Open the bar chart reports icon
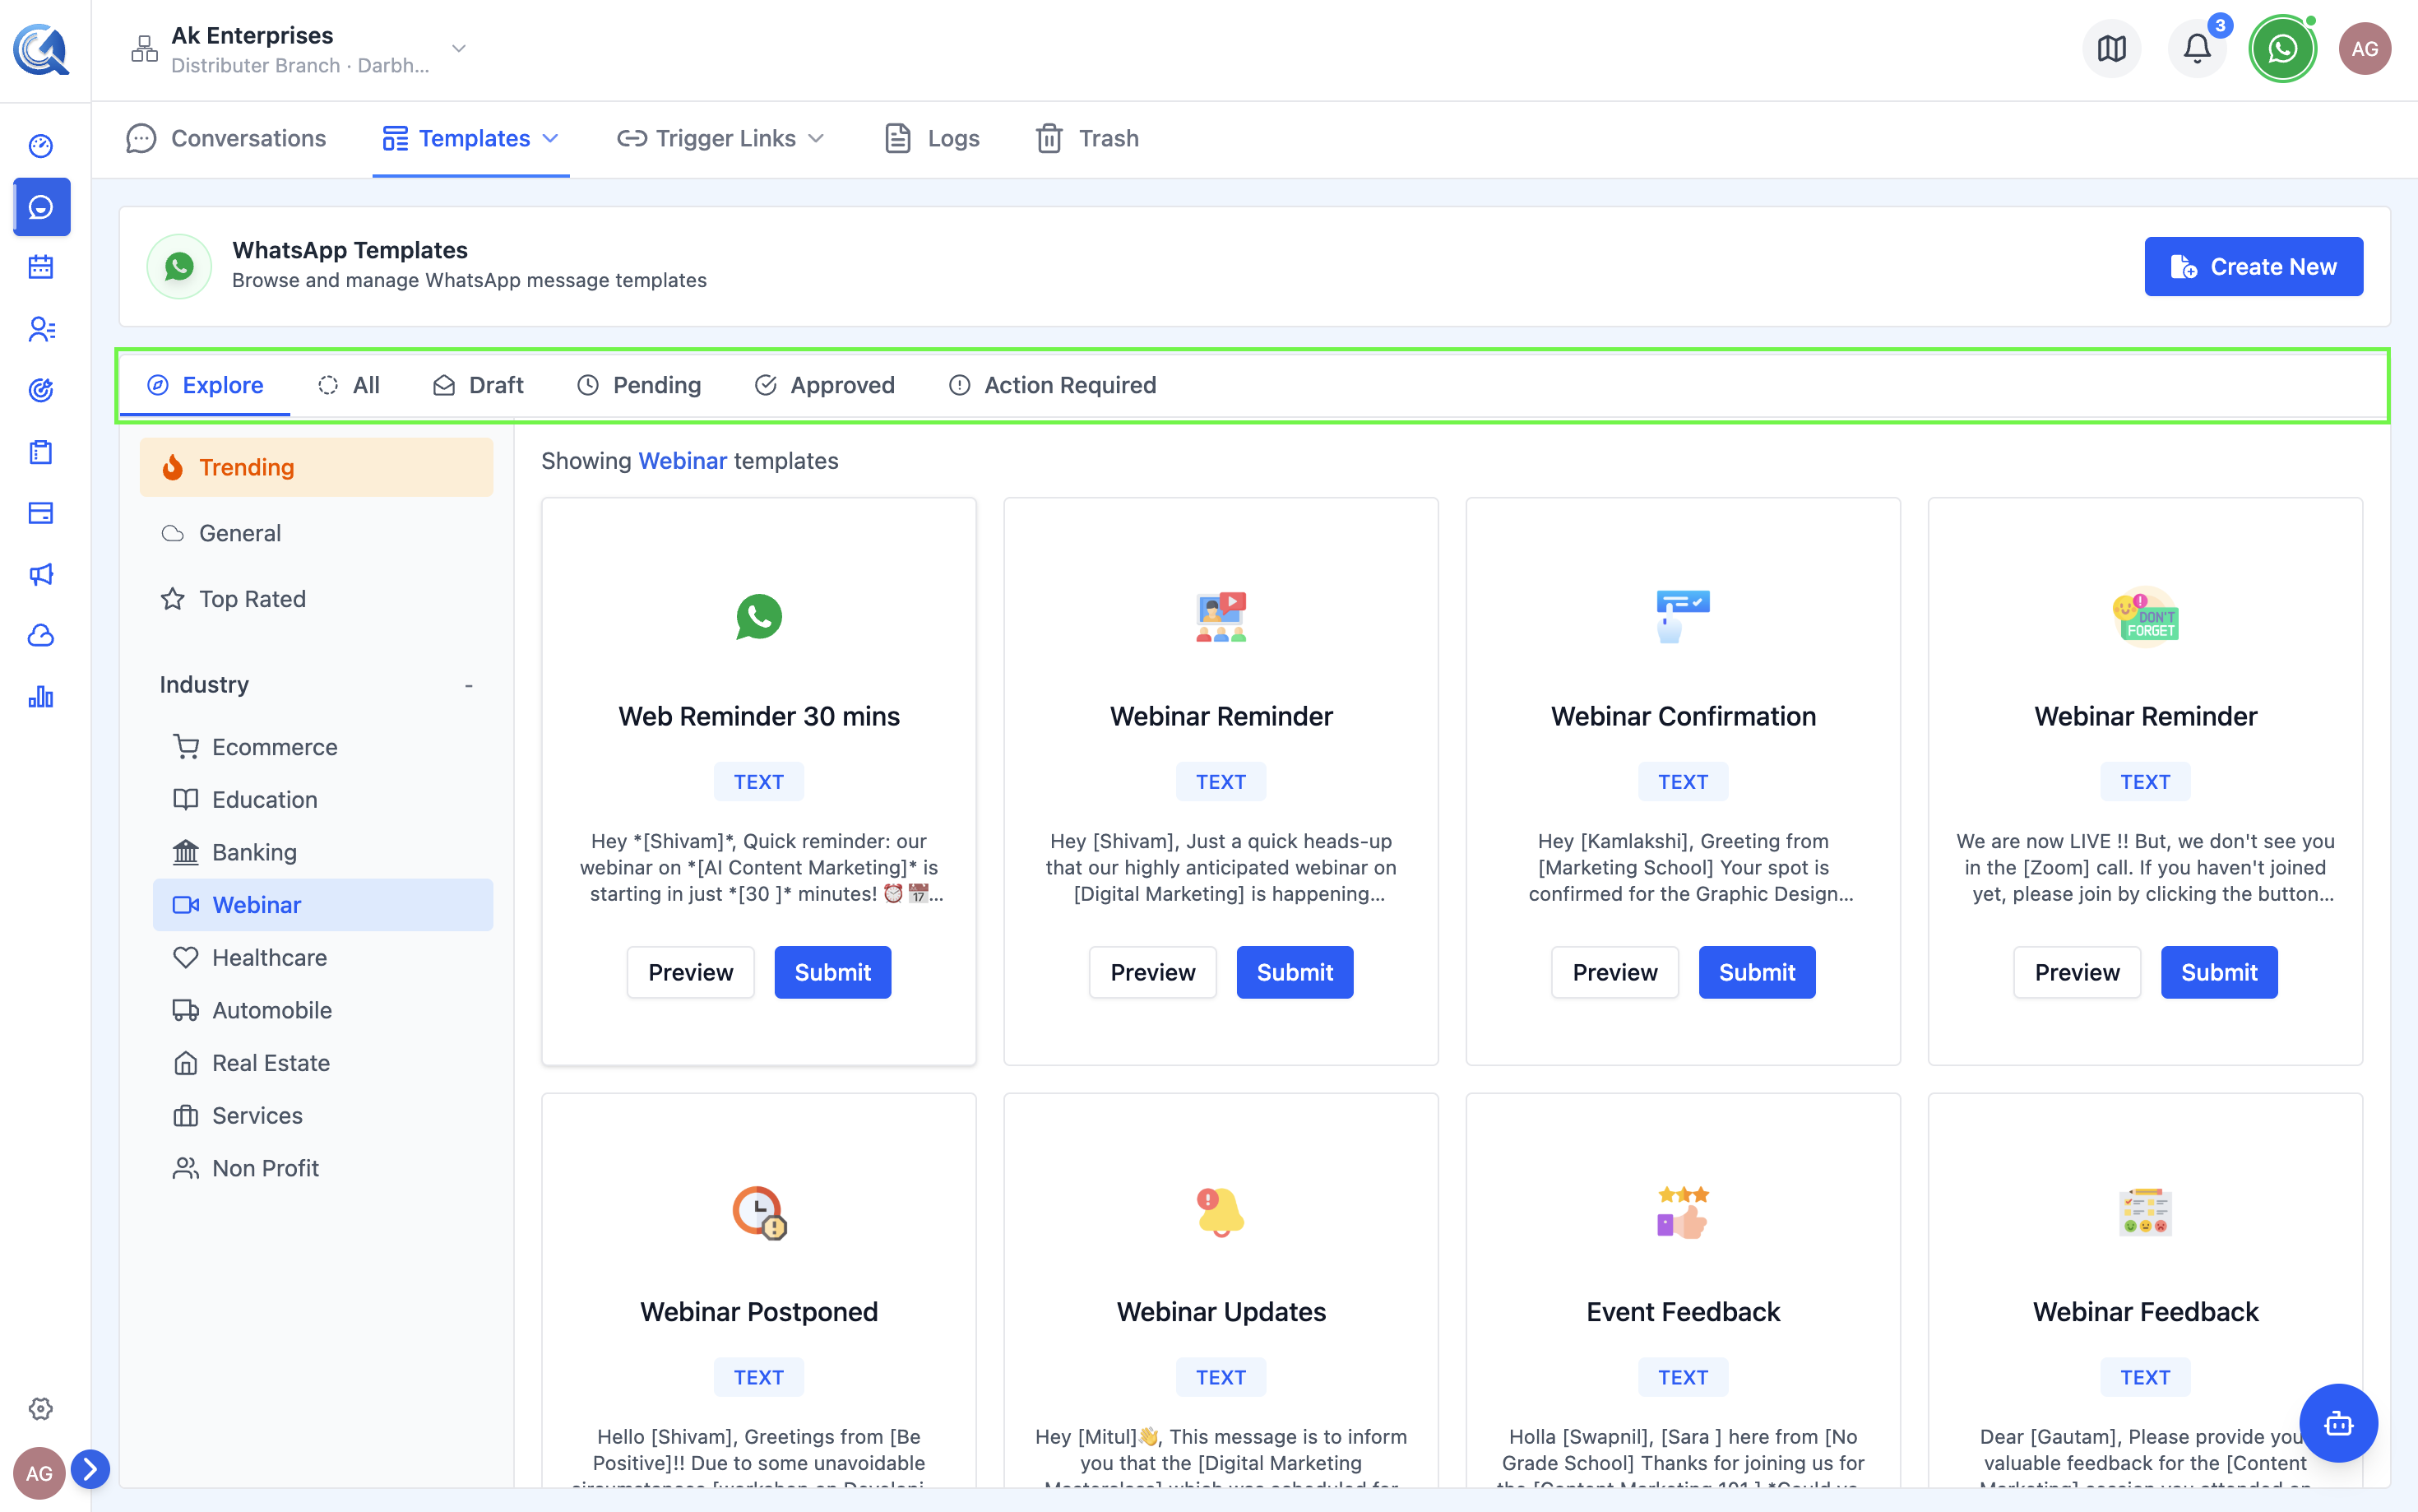The height and width of the screenshot is (1512, 2418). point(41,697)
